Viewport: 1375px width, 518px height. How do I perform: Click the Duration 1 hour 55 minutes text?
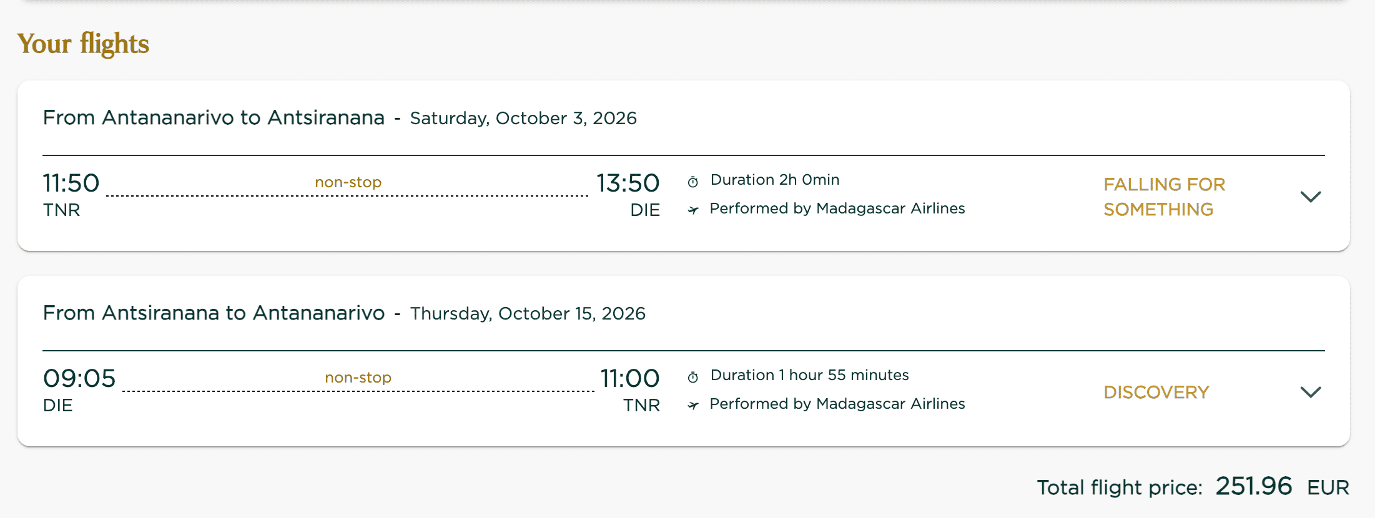809,375
